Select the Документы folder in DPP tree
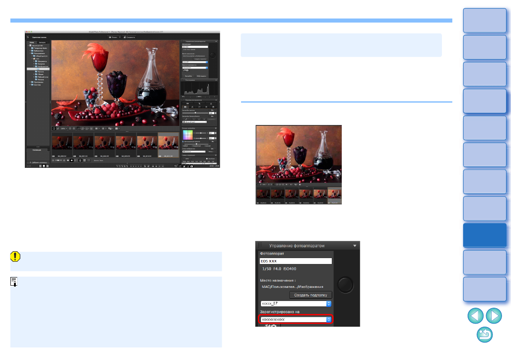This screenshot has height=361, width=511. [x=42, y=61]
